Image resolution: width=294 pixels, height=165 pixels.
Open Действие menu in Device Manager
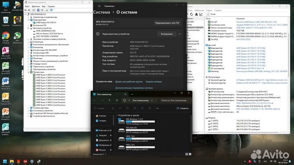click(x=36, y=7)
